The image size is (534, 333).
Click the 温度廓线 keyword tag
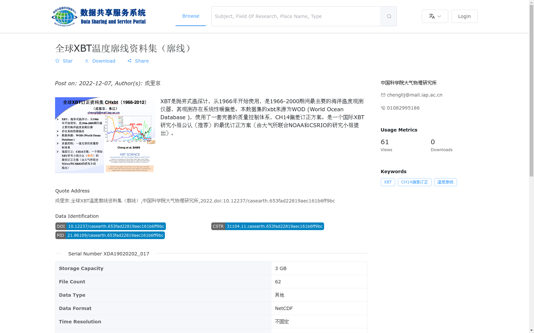click(445, 182)
